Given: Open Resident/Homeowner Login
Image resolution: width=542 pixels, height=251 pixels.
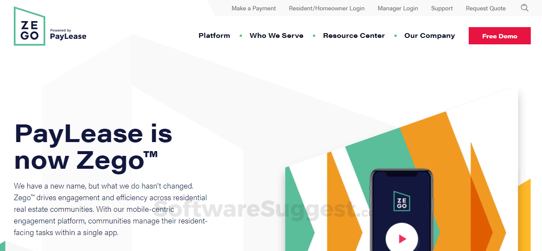Looking at the screenshot, I should tap(326, 8).
